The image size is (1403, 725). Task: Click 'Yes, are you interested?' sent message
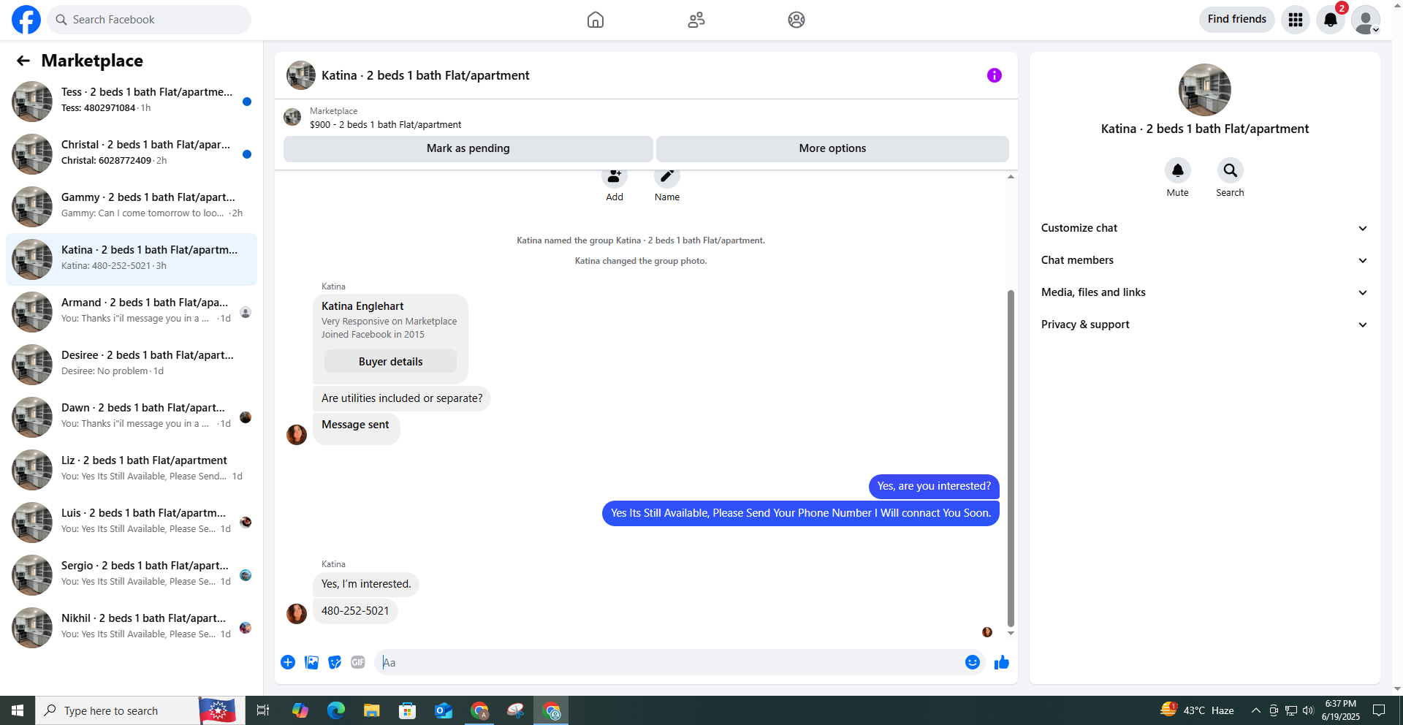[934, 486]
